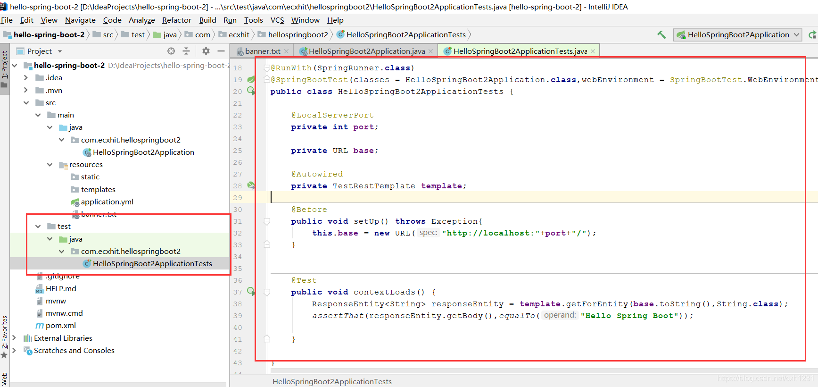Switch to the banner.txt editor tab
The width and height of the screenshot is (818, 387).
(x=262, y=51)
